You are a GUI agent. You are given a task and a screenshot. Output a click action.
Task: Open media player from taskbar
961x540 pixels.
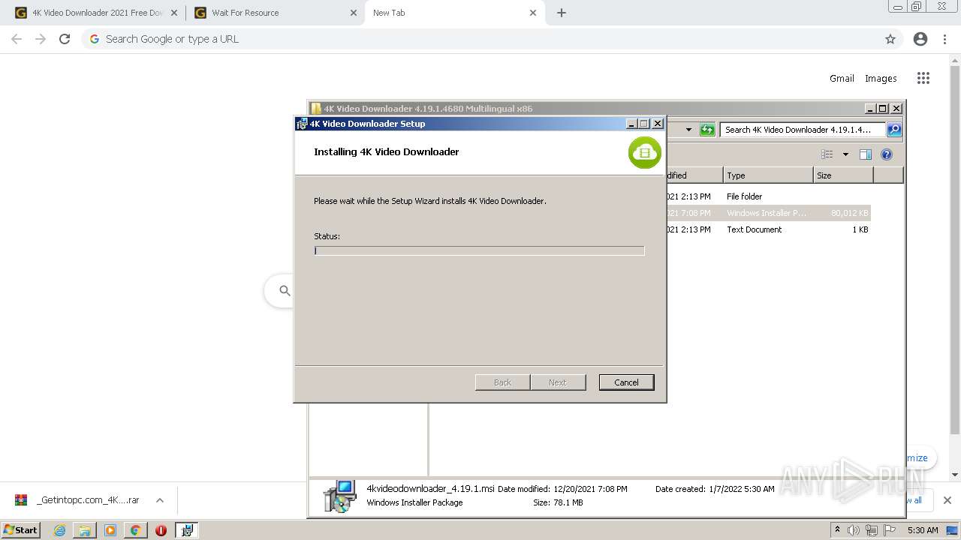[110, 530]
